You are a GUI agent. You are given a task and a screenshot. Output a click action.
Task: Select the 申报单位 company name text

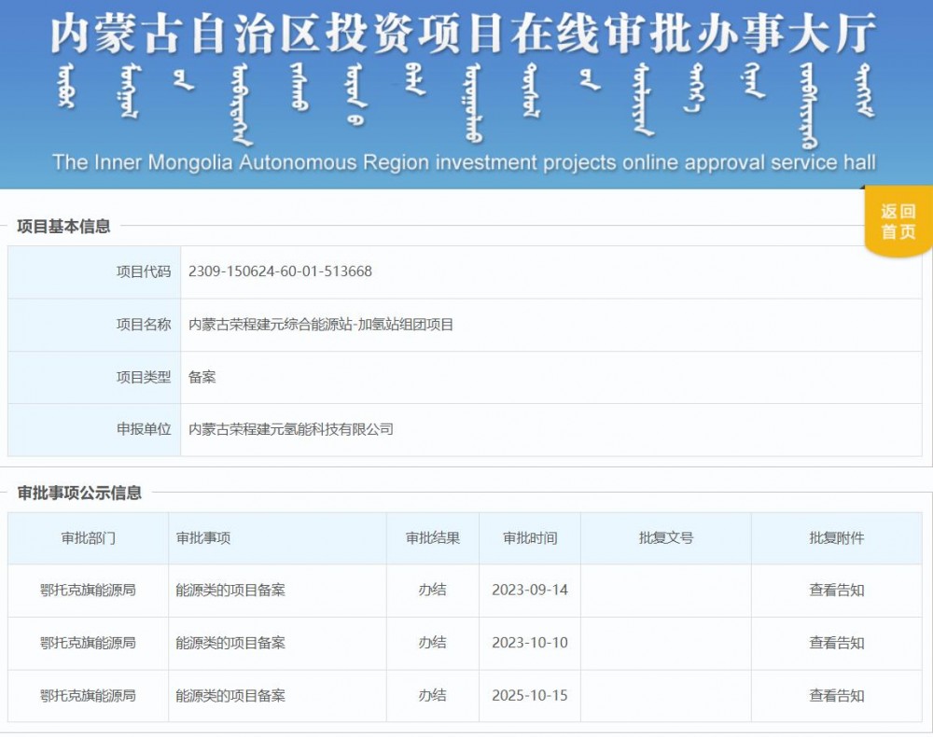(290, 429)
